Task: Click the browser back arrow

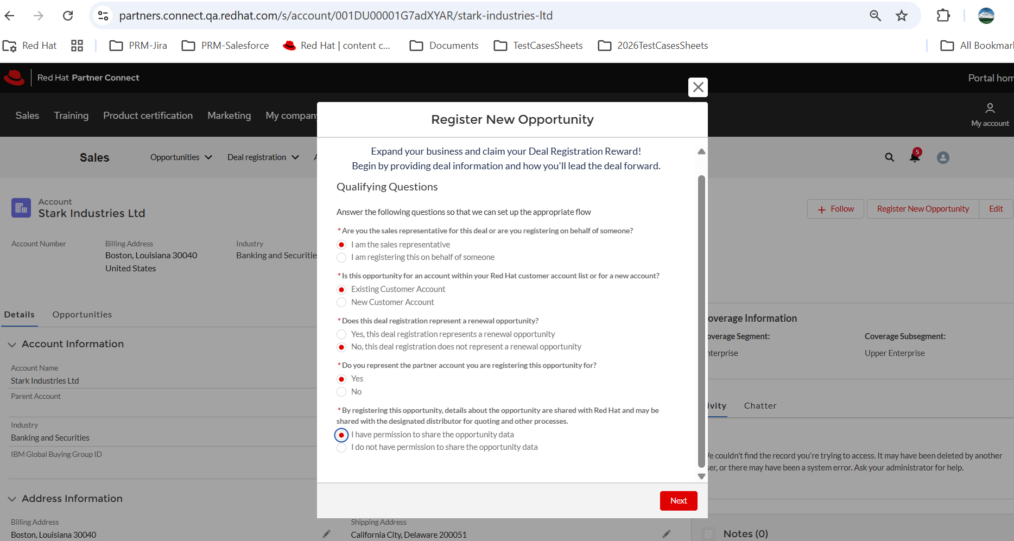Action: (x=10, y=16)
